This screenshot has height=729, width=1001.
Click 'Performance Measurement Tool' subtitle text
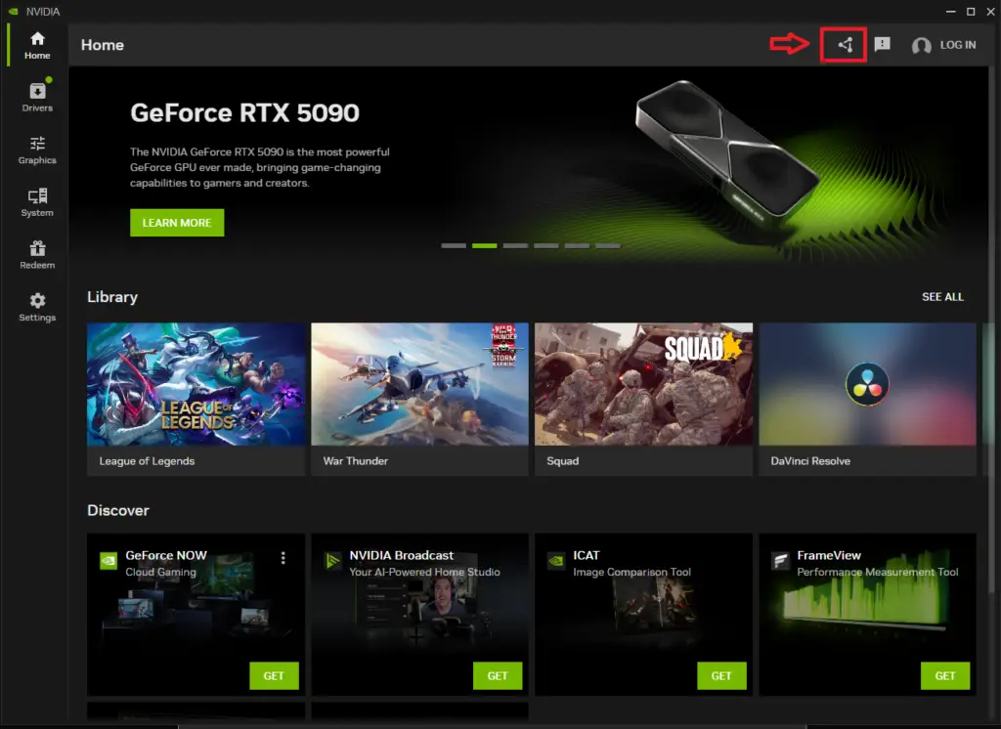(878, 572)
